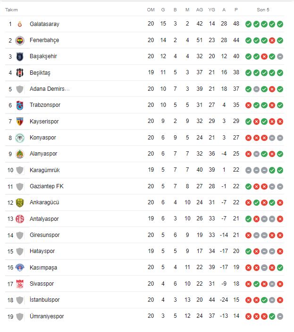Click the Kasımpaşa club crest
294x332 pixels.
point(20,267)
